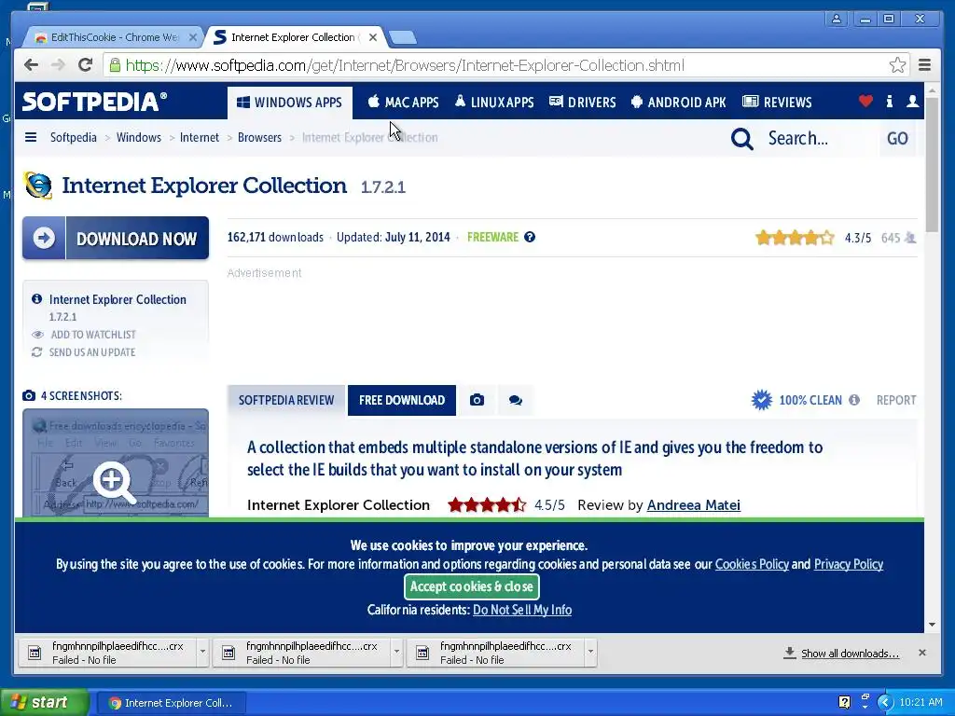This screenshot has height=716, width=955.
Task: Open the Reviews section
Action: [777, 103]
